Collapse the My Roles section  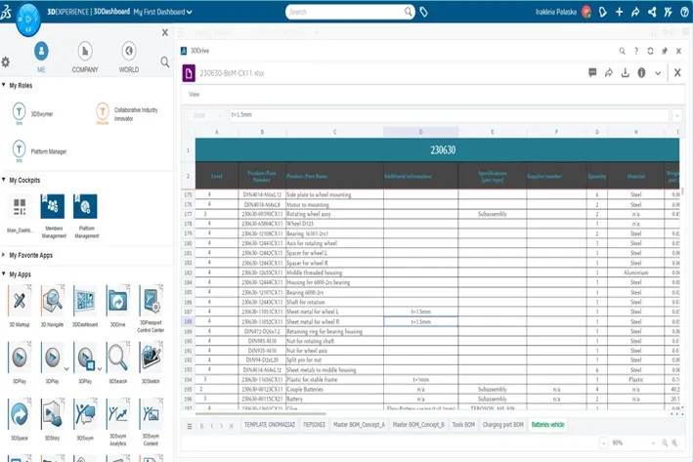pyautogui.click(x=4, y=85)
